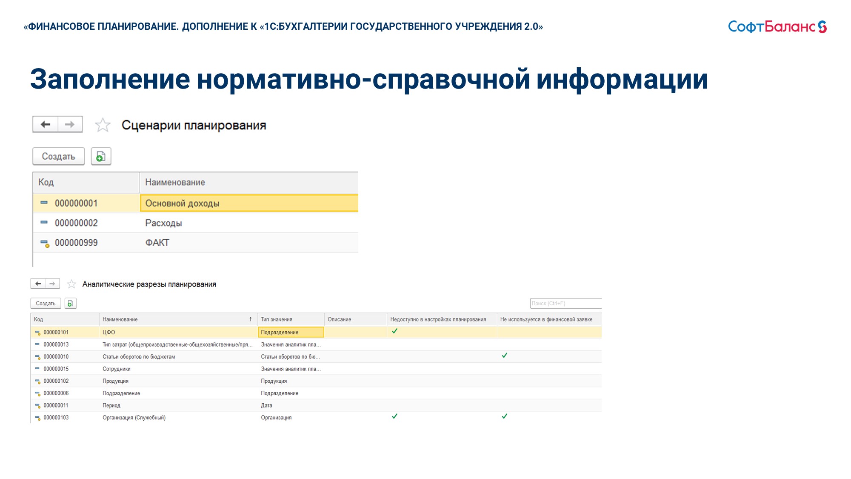Select Статьи оборотов по бюджетам row name
Screen dimensions: 851x479
139,357
